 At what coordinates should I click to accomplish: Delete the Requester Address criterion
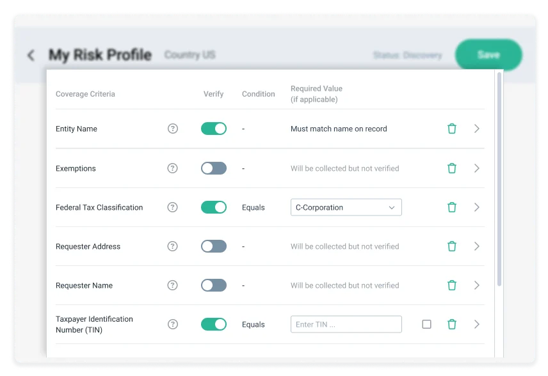click(x=452, y=246)
